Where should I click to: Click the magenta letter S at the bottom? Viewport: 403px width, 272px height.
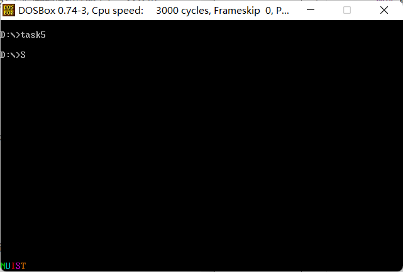point(18,266)
